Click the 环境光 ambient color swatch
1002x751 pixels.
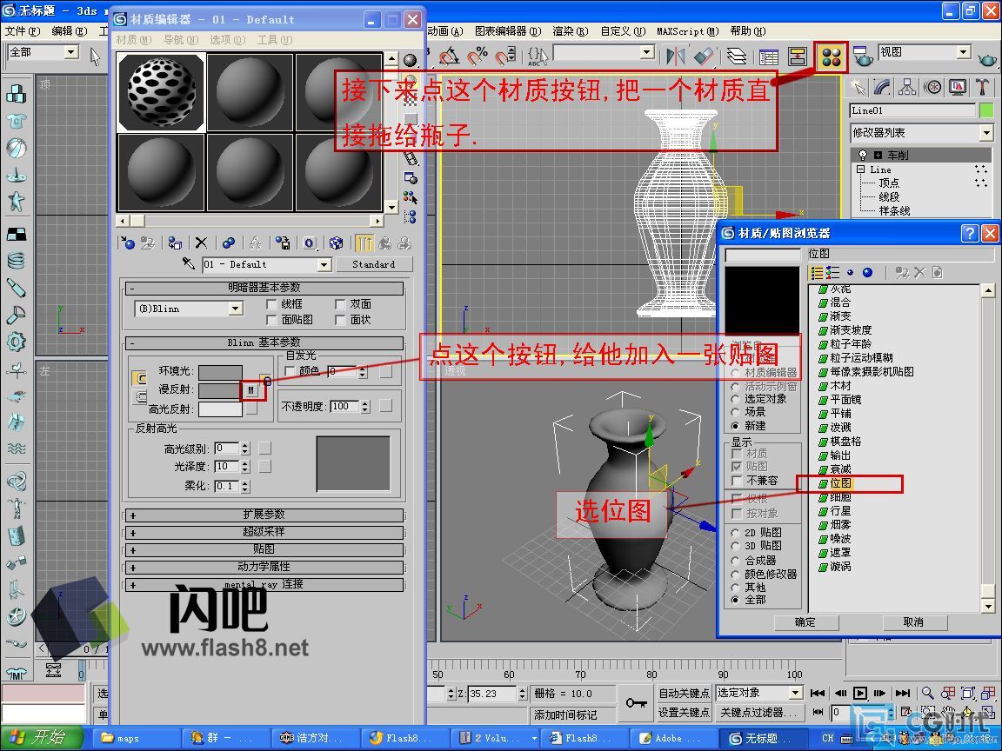tap(219, 372)
